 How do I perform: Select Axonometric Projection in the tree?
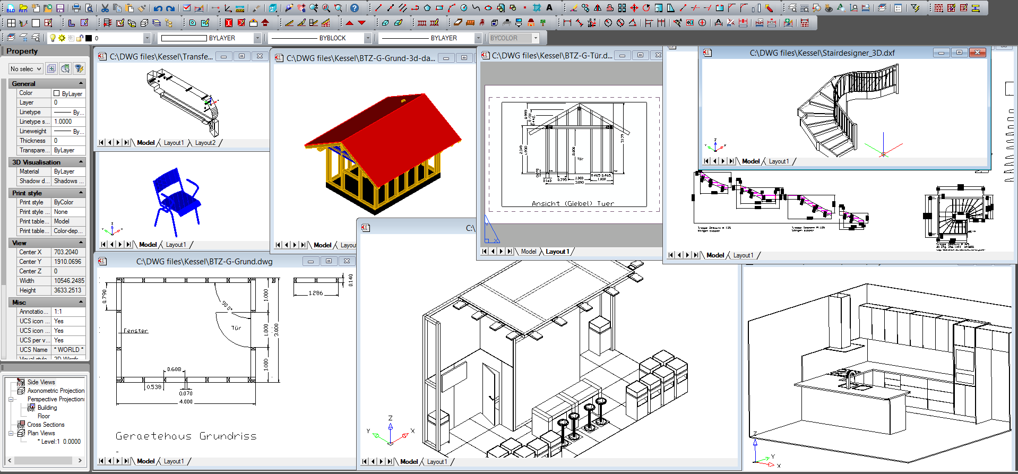click(56, 391)
